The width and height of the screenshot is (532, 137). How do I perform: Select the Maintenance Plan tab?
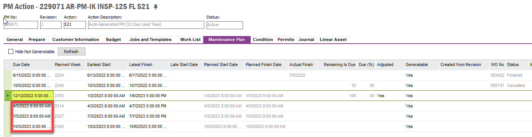pyautogui.click(x=227, y=39)
